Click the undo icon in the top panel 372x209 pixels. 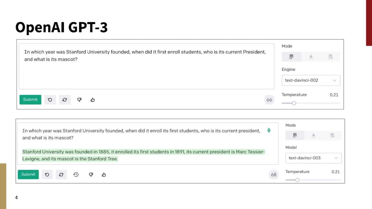50,100
